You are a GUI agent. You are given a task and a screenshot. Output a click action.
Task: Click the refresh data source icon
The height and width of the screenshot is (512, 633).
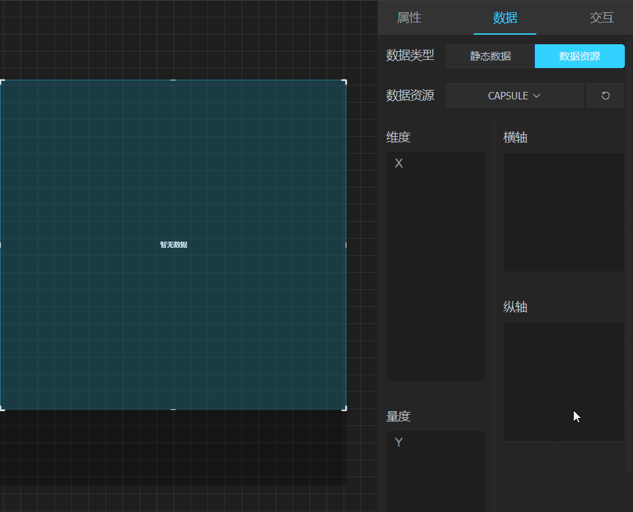(605, 96)
